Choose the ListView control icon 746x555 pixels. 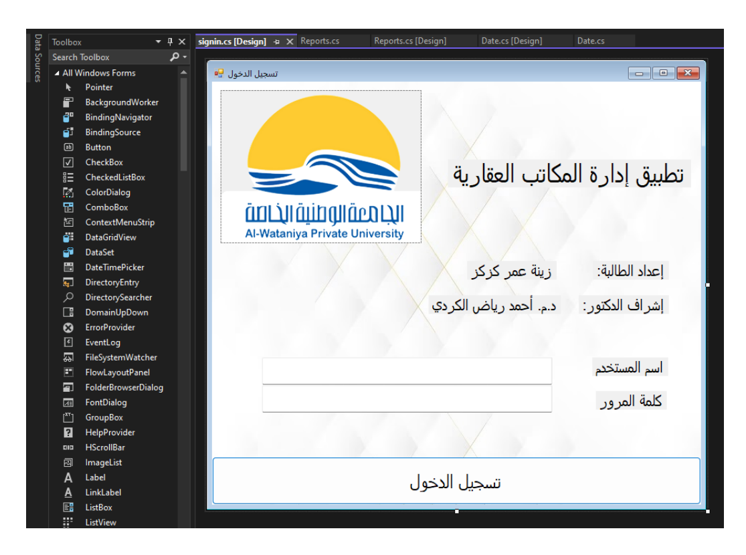[68, 523]
